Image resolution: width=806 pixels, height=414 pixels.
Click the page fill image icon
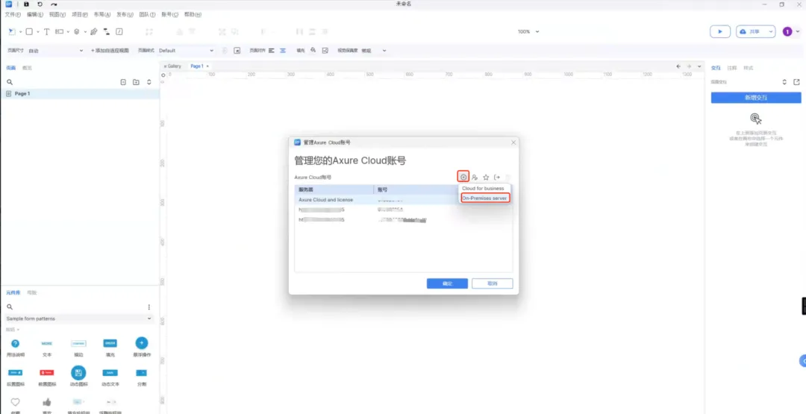tap(325, 50)
